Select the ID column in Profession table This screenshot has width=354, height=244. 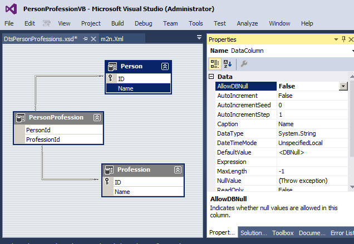point(143,182)
